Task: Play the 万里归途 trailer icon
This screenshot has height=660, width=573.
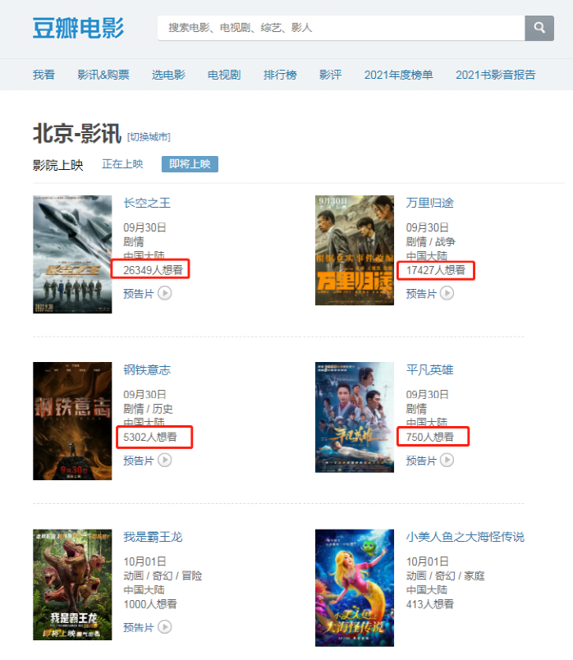Action: click(x=447, y=293)
